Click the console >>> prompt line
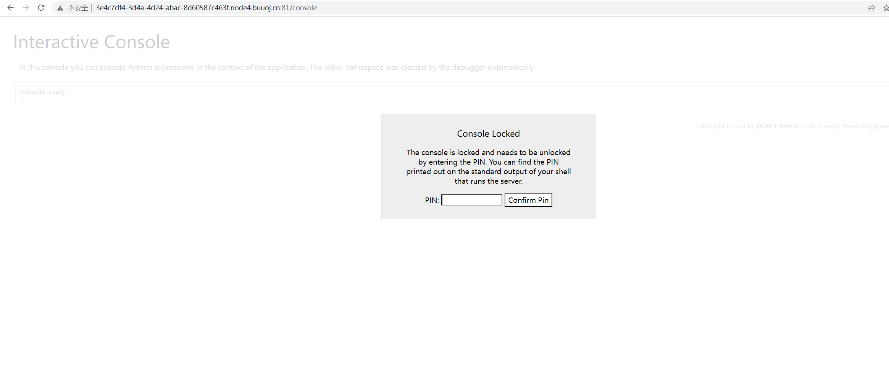889x388 pixels. tap(23, 99)
